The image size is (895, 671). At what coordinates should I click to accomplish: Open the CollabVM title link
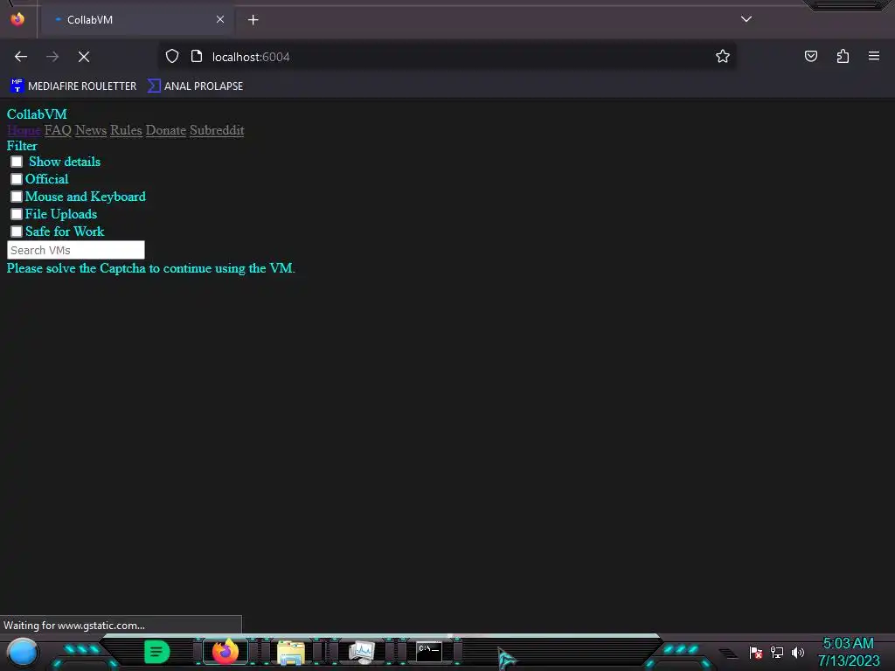tap(37, 114)
